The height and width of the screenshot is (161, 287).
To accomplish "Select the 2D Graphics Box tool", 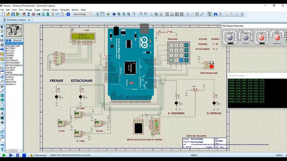I will point(2,95).
